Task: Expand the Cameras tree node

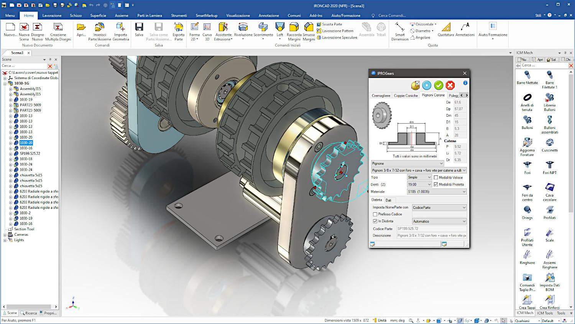Action: click(5, 235)
